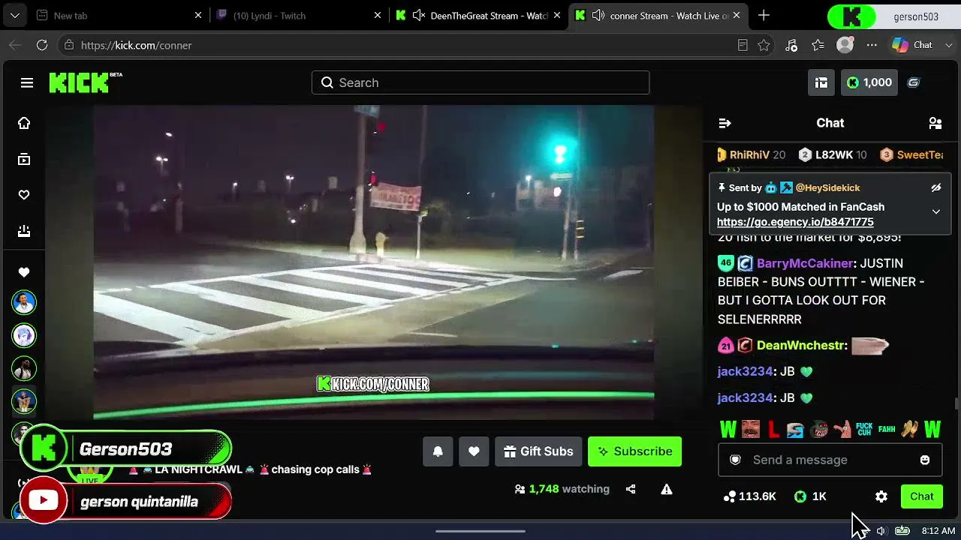Add this page to favorites
The image size is (961, 540).
764,45
